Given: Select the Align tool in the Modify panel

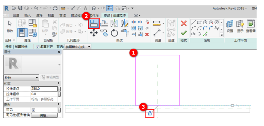Looking at the screenshot, I should click(x=94, y=23).
